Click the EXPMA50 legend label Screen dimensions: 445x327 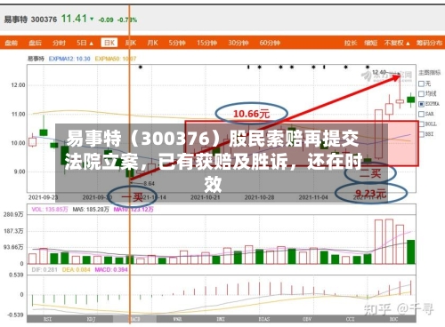[x=116, y=59]
